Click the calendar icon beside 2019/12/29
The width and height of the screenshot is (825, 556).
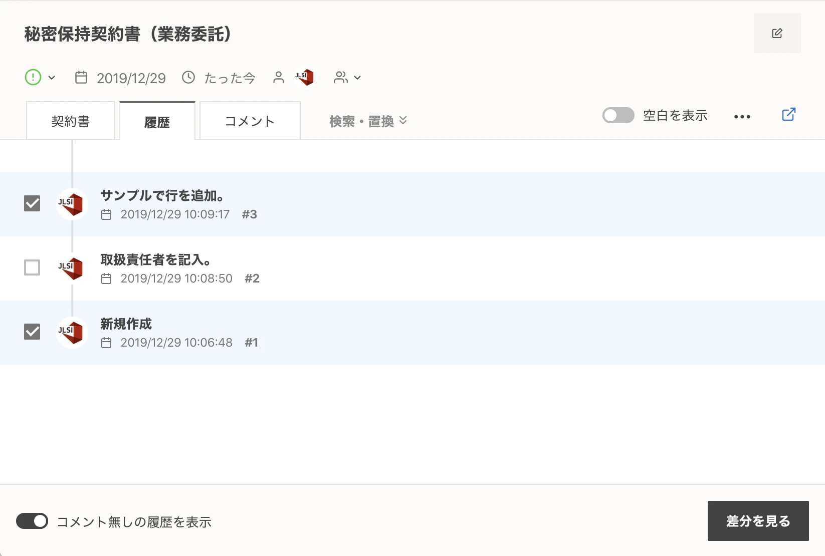pyautogui.click(x=81, y=78)
